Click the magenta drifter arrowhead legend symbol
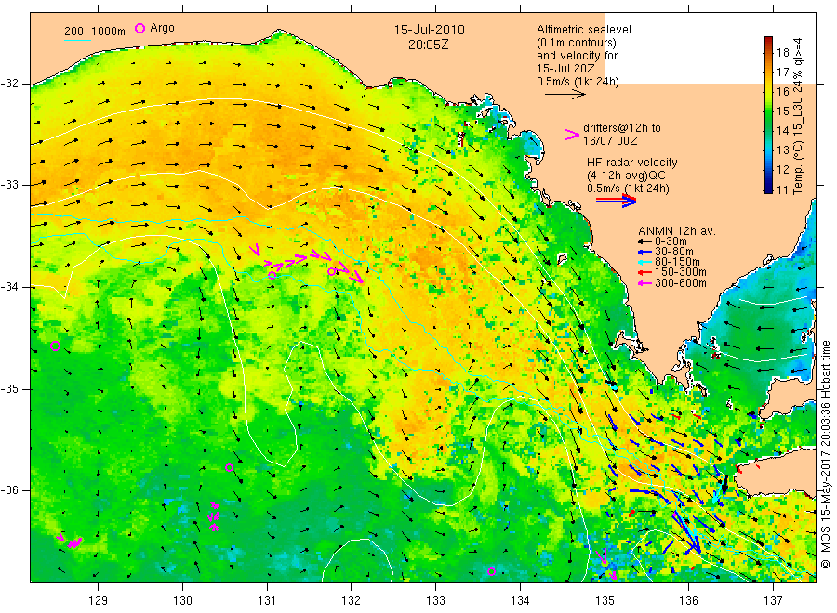837x613 pixels. [x=572, y=135]
